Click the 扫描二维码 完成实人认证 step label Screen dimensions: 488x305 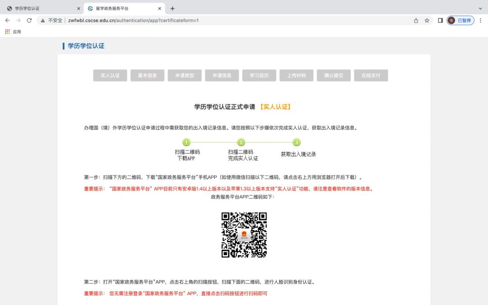pyautogui.click(x=243, y=155)
